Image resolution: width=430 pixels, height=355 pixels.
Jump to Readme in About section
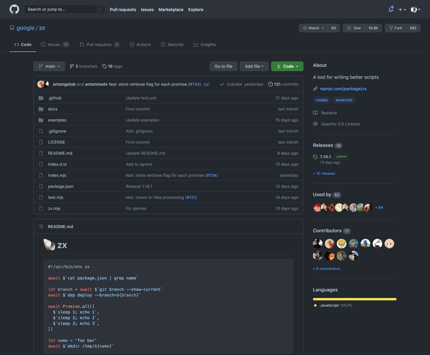click(x=325, y=113)
